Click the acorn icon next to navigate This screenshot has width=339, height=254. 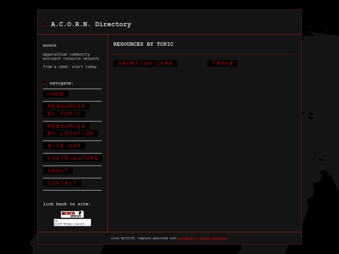45,83
